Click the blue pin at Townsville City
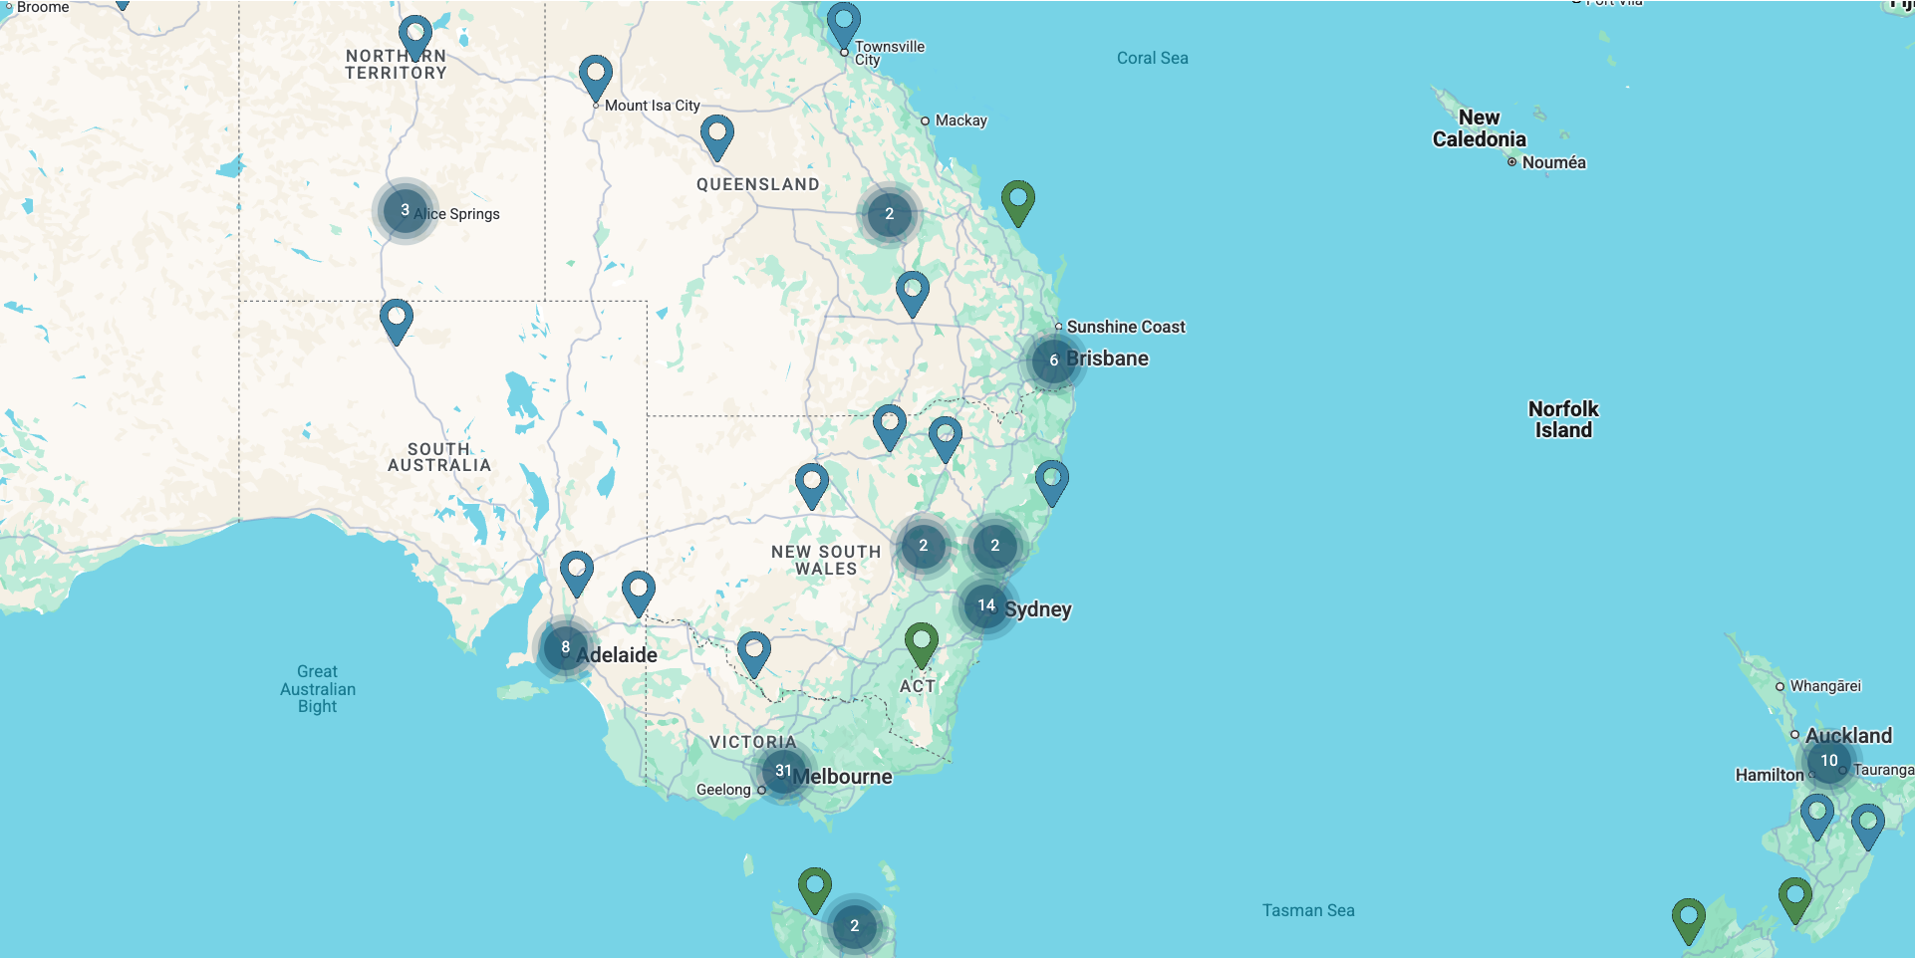Viewport: 1915px width, 958px height. pyautogui.click(x=843, y=24)
